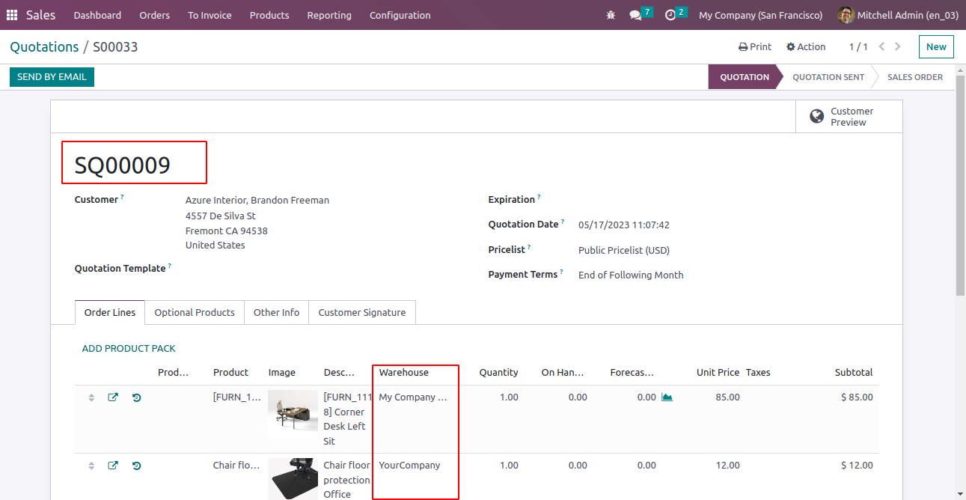This screenshot has height=500, width=966.
Task: Open Mitchell Admin user menu
Action: coord(896,15)
